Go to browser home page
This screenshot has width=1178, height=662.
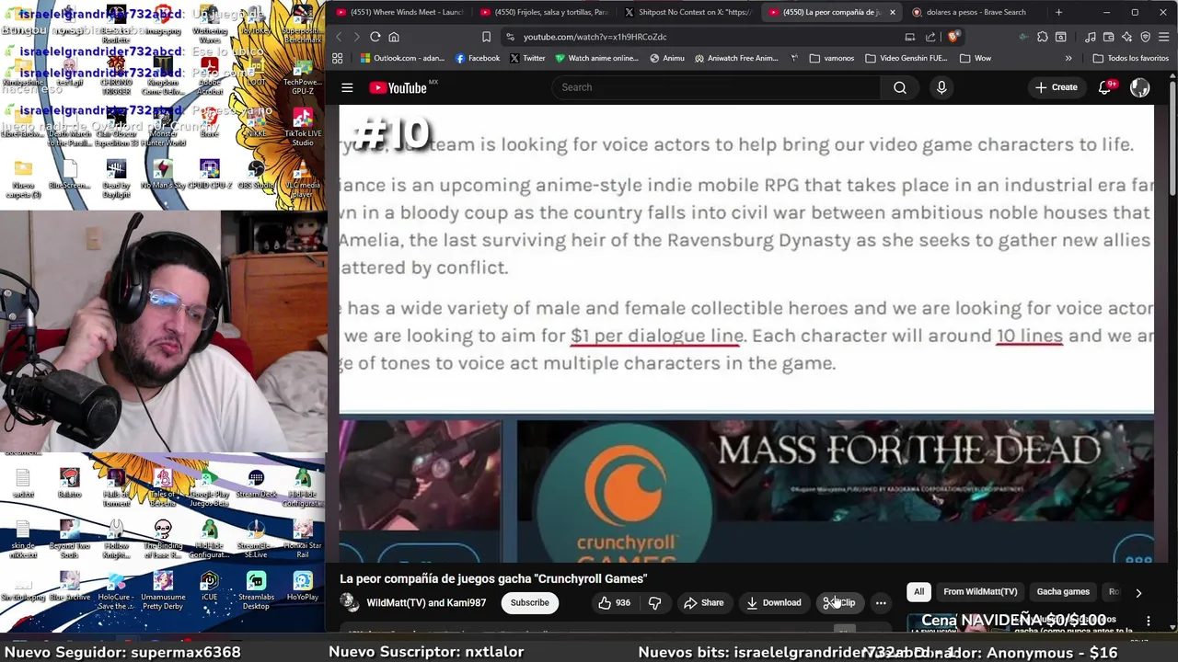point(394,37)
